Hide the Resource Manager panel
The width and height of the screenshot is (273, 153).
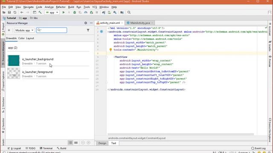pyautogui.click(x=91, y=23)
